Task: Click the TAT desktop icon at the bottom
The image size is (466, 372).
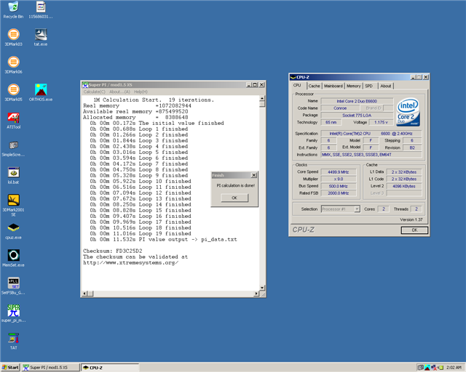Action: [13, 338]
